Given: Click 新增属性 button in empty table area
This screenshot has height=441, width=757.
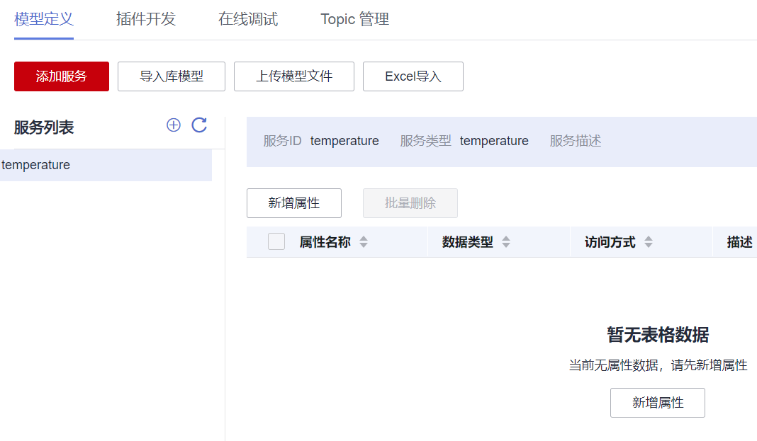Looking at the screenshot, I should click(x=658, y=403).
